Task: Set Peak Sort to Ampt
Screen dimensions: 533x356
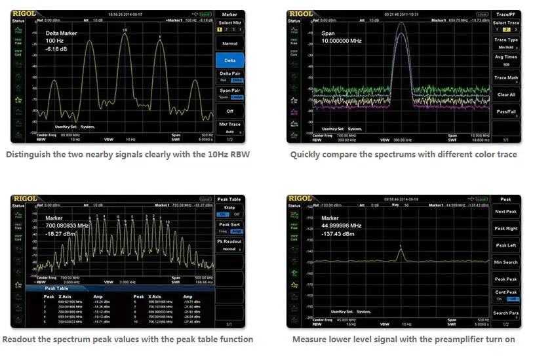Action: [237, 231]
